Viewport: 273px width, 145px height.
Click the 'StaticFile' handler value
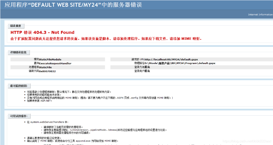click(45, 67)
